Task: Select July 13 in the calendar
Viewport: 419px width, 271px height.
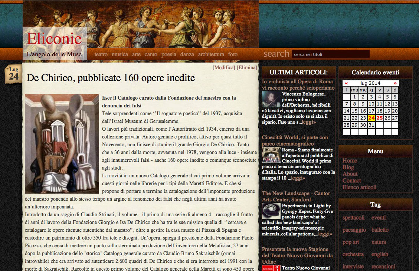Action: tap(395, 104)
